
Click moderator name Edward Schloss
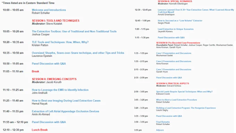click(x=174, y=86)
